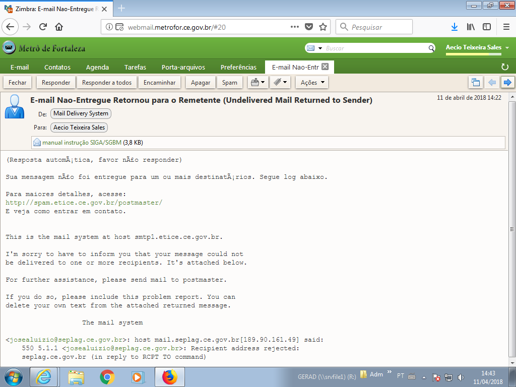Open Porta-arquivos tab

point(183,67)
